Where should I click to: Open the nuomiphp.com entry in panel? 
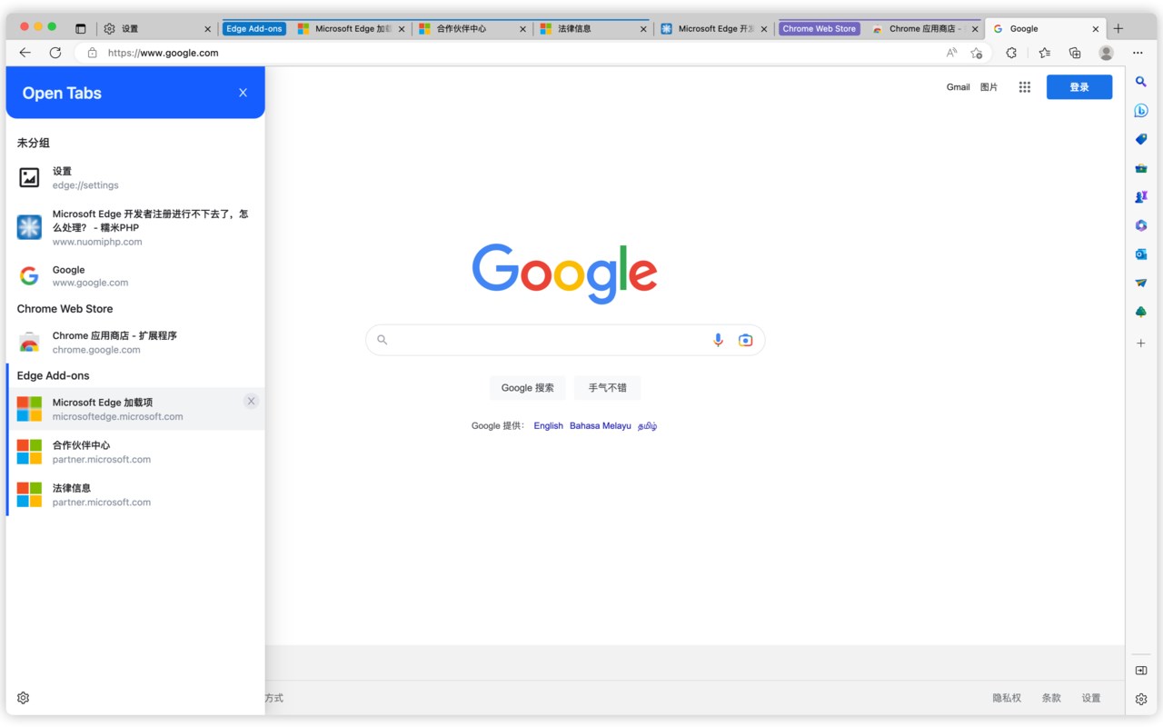click(x=135, y=227)
